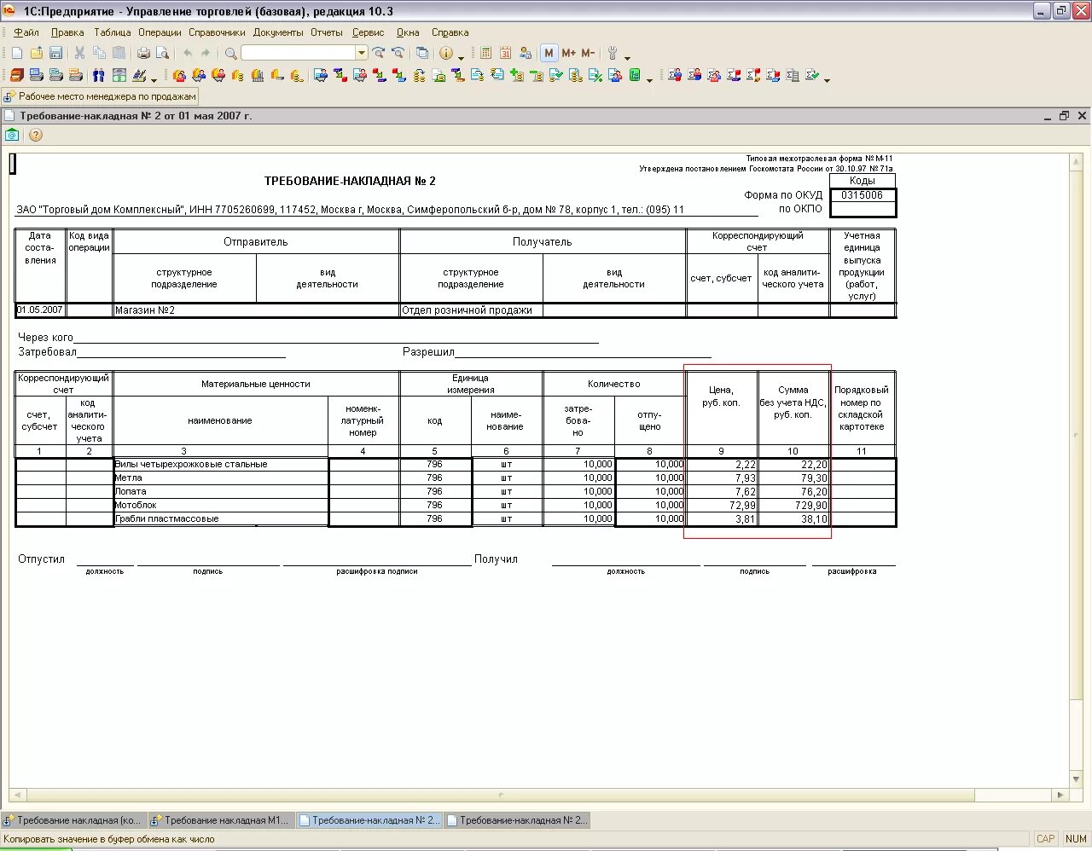The image size is (1092, 851).
Task: Click the Undo arrow icon
Action: [188, 53]
